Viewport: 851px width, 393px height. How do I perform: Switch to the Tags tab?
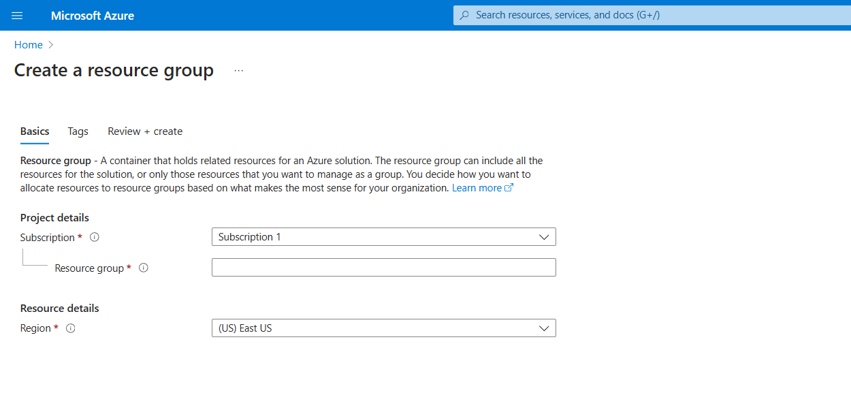(78, 131)
